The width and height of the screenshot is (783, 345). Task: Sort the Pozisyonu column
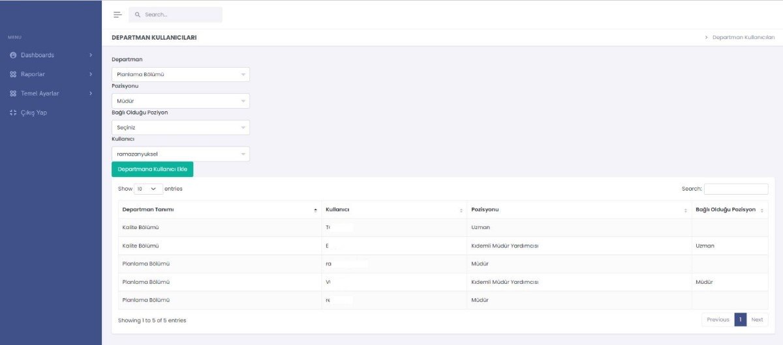tap(685, 210)
